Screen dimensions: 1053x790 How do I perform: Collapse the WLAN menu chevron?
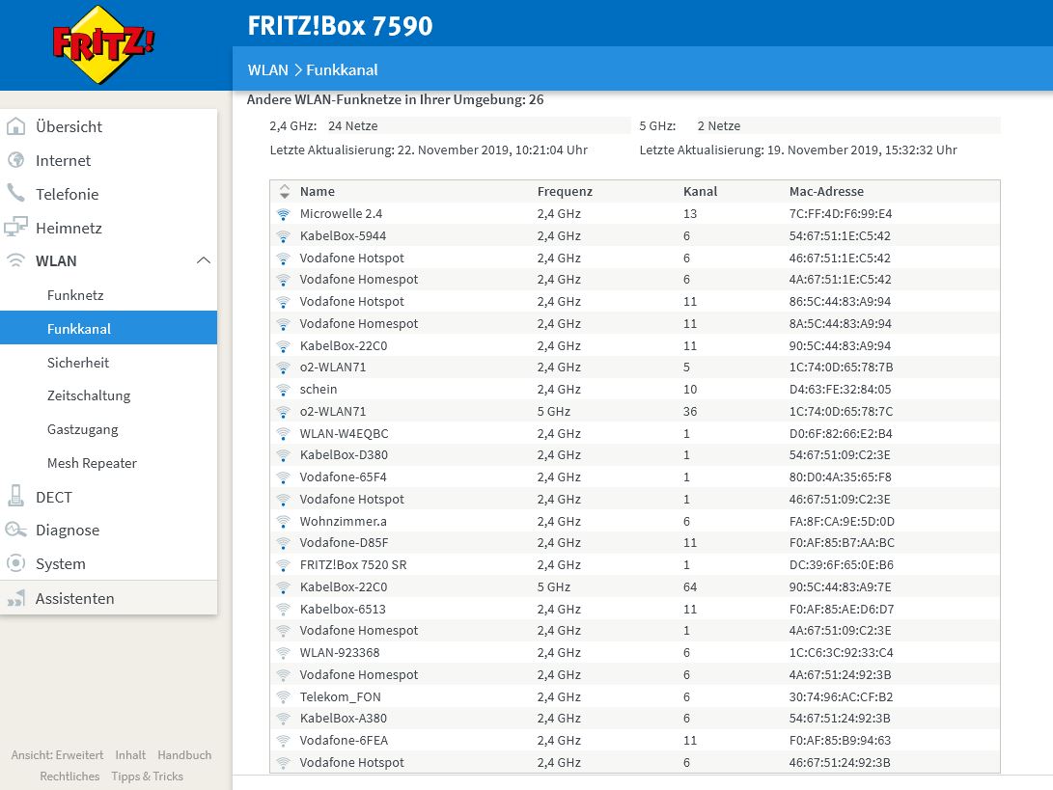(204, 260)
